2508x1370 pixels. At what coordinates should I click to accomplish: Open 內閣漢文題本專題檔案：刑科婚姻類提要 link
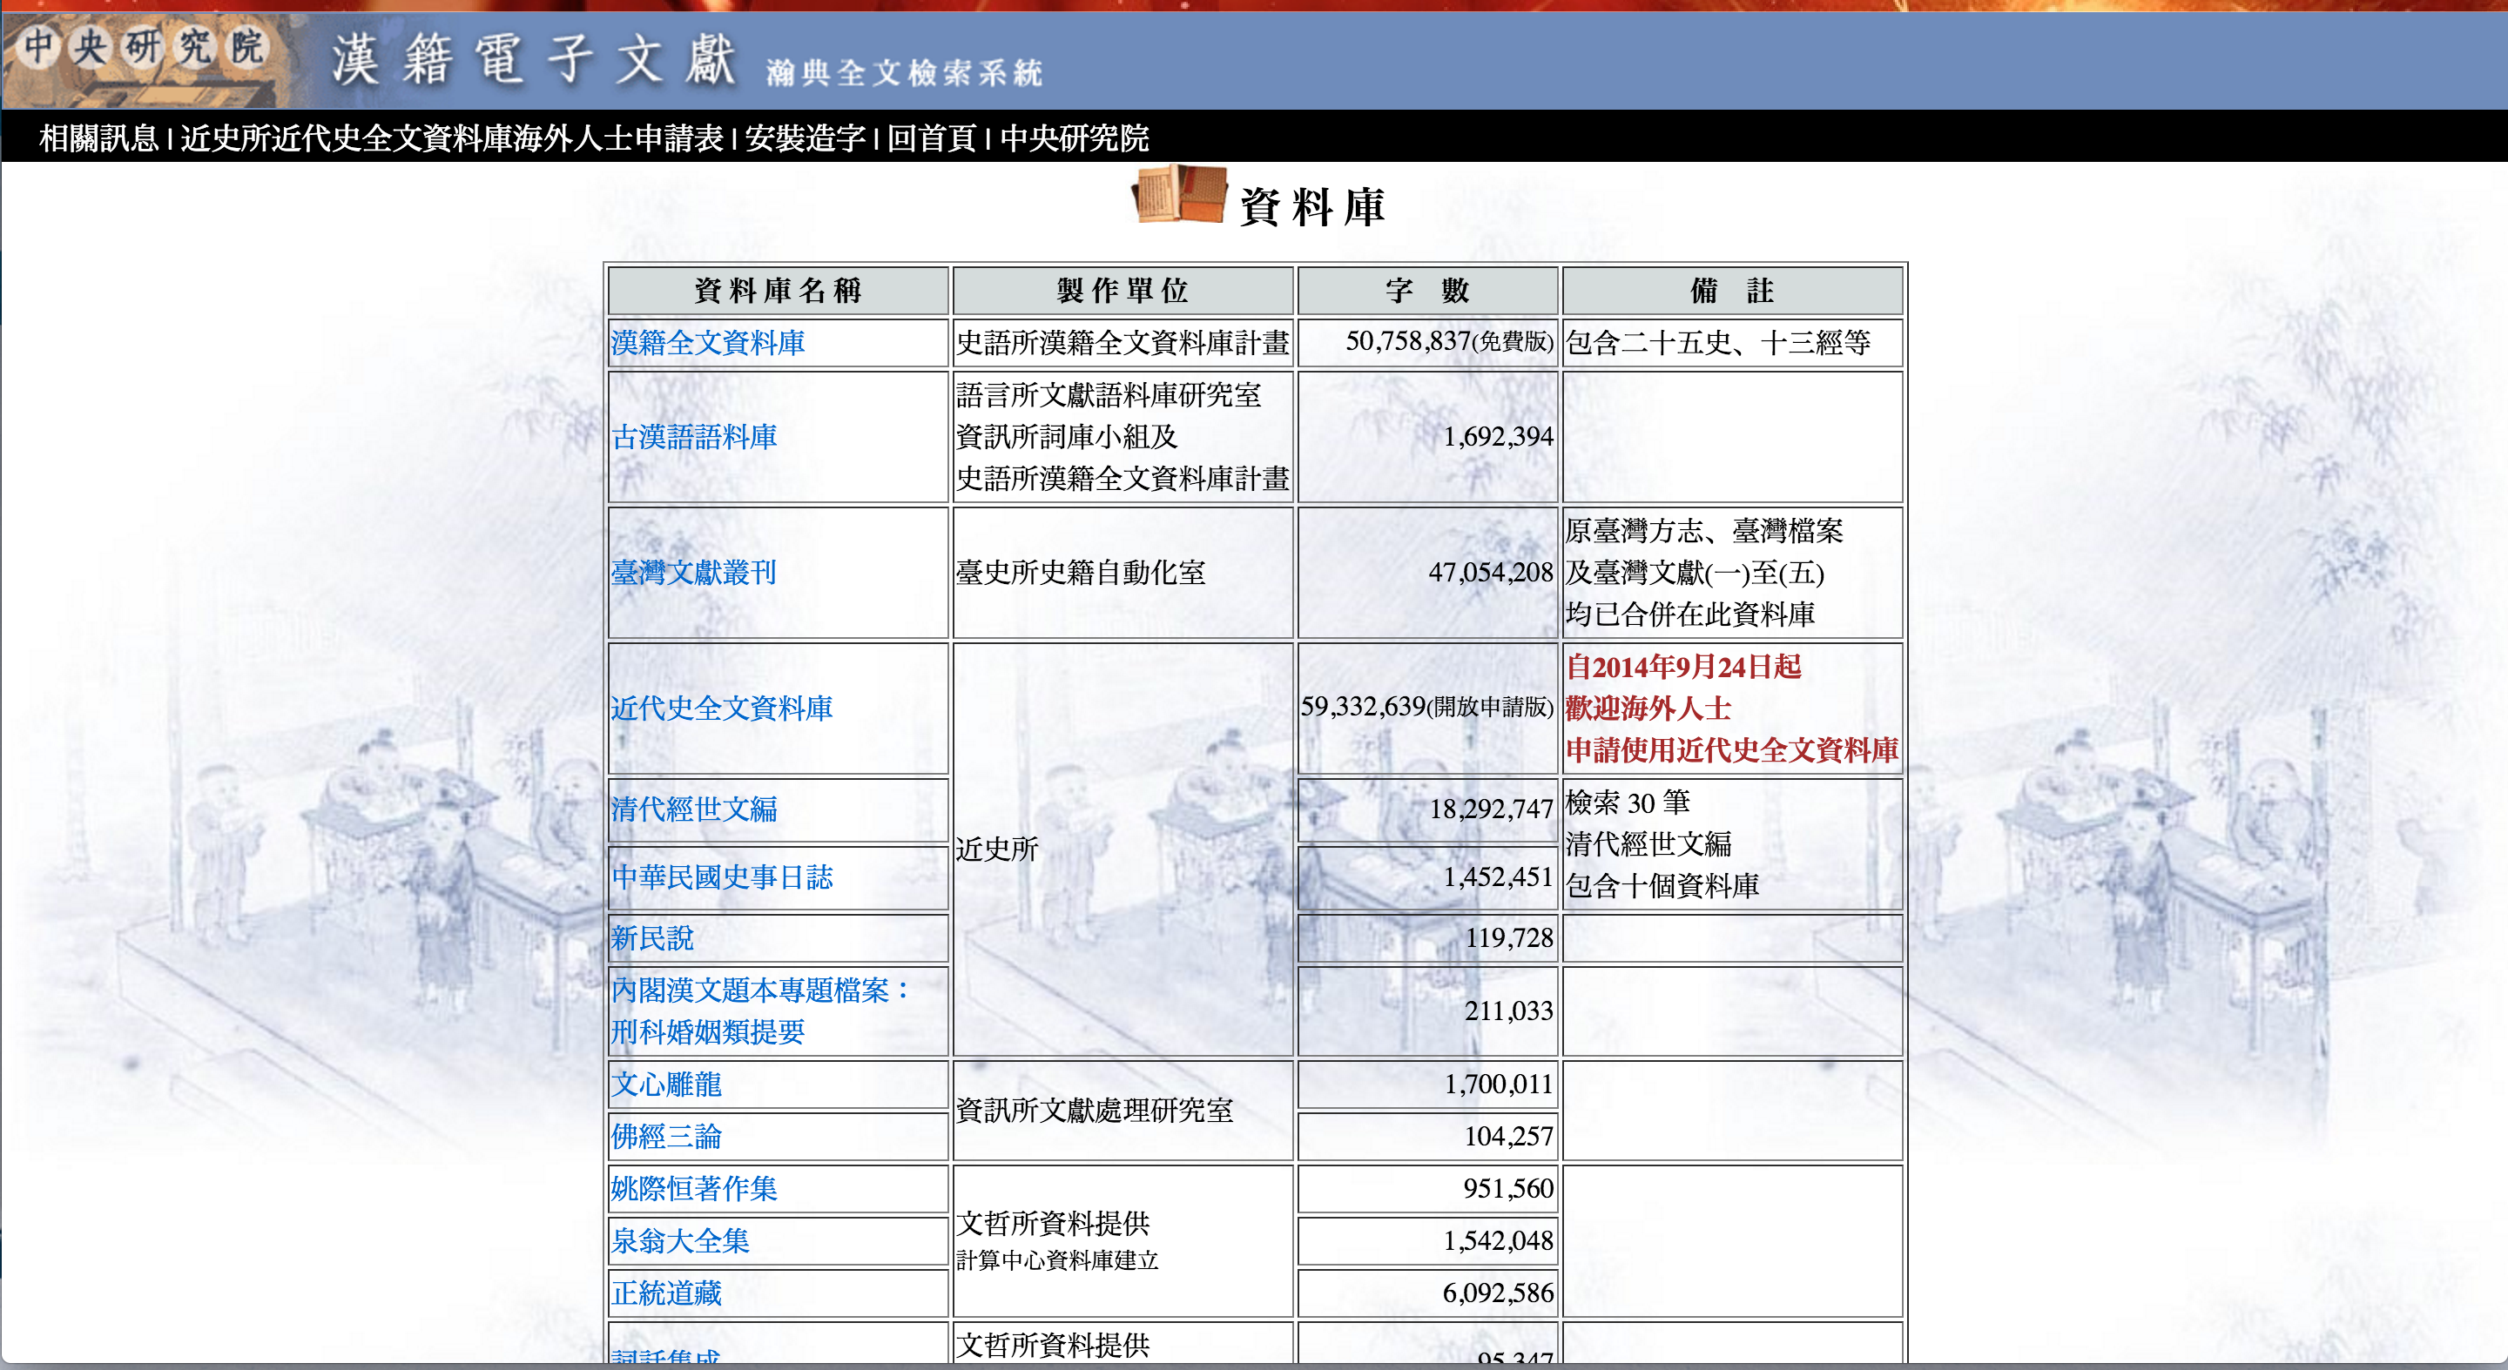point(761,1011)
